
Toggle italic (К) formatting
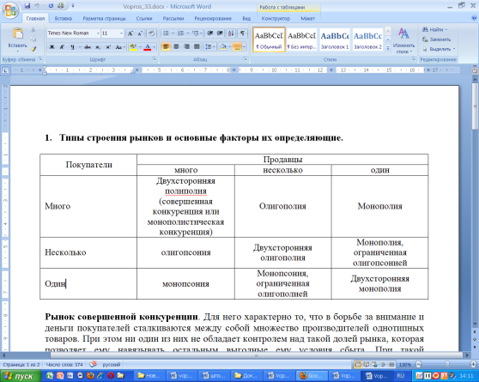(62, 47)
